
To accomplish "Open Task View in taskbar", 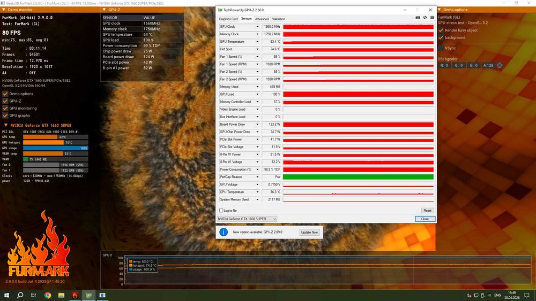I will (33, 295).
